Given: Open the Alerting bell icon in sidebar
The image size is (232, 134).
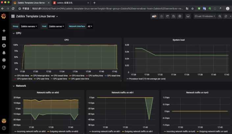Looking at the screenshot, I should [x=4, y=53].
